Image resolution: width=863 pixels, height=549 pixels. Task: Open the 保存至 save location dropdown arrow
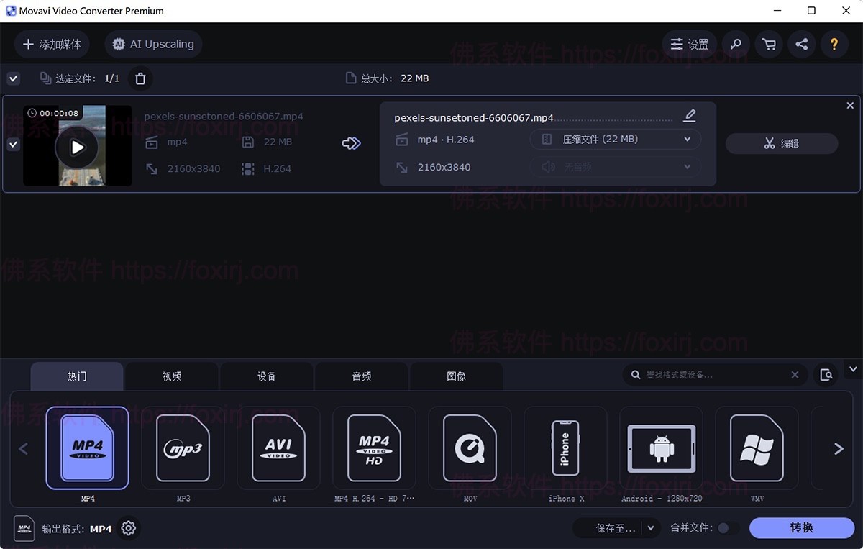652,527
